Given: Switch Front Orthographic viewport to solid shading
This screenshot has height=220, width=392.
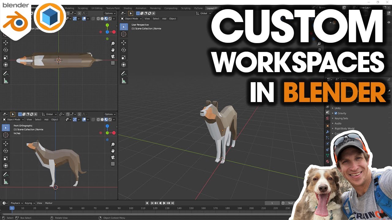Looking at the screenshot, I should [102, 119].
